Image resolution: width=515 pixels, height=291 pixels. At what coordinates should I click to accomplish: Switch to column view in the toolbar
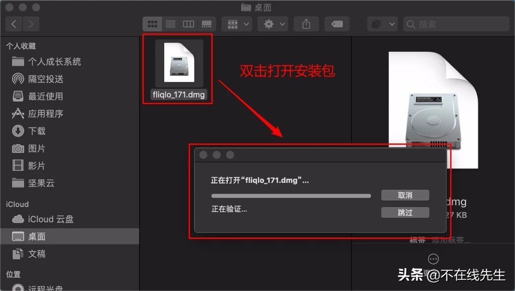point(188,24)
